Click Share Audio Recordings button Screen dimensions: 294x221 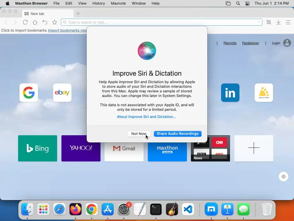[177, 134]
